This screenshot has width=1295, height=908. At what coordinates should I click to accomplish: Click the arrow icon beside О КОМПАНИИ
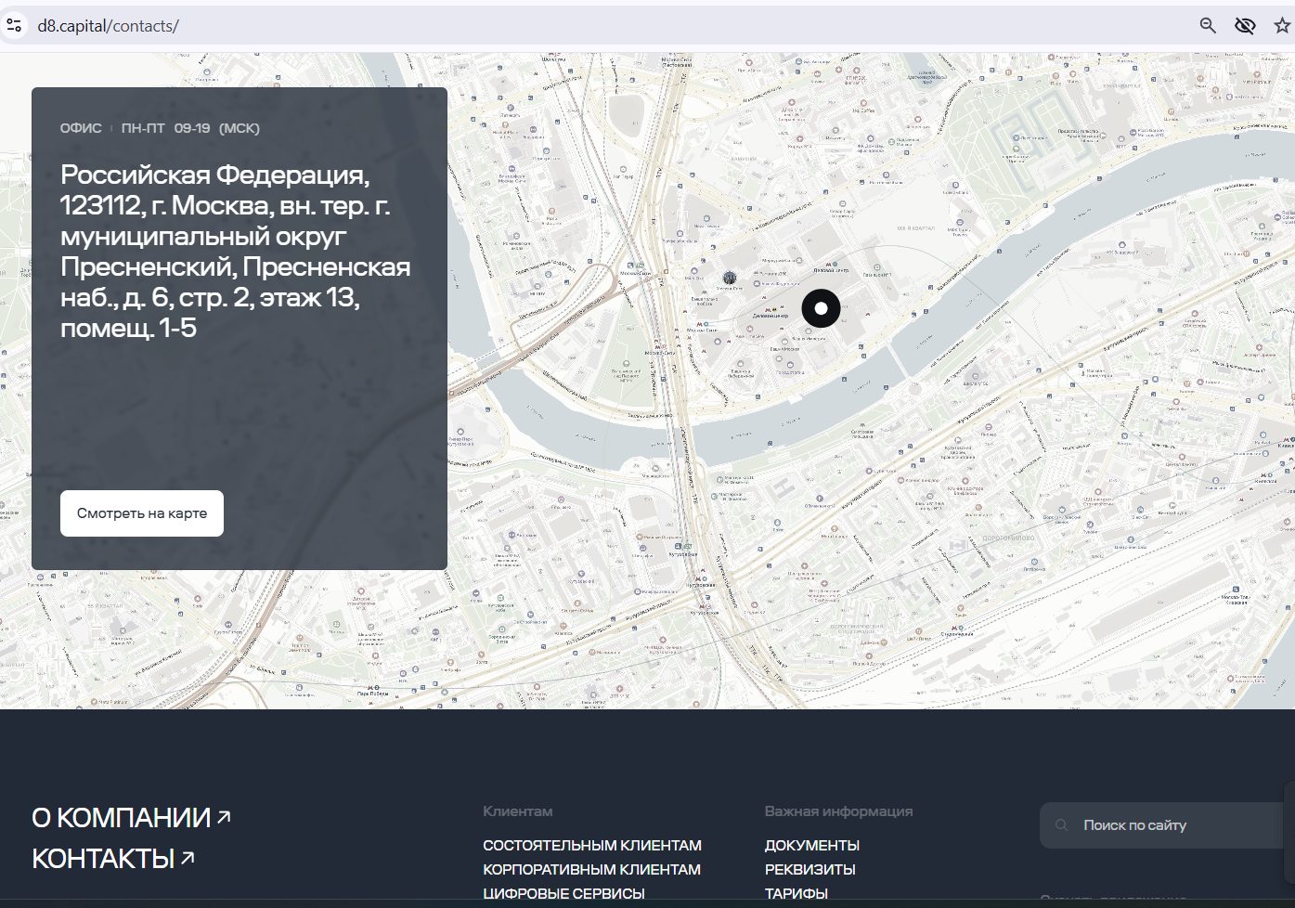point(224,817)
